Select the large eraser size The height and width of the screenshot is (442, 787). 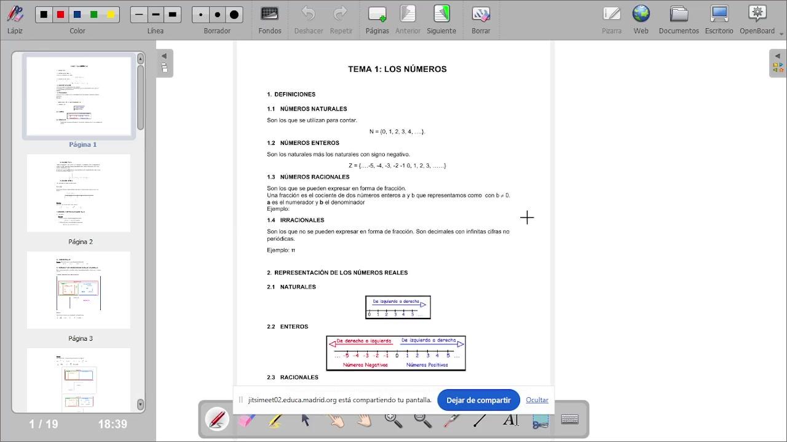click(x=234, y=14)
